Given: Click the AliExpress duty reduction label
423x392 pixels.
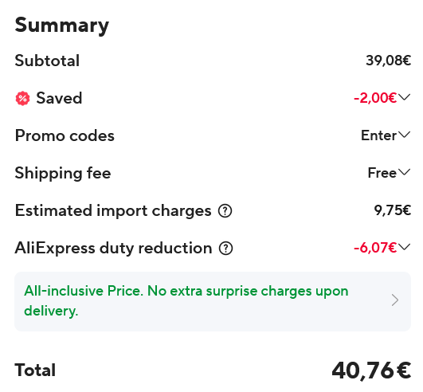Looking at the screenshot, I should tap(113, 249).
